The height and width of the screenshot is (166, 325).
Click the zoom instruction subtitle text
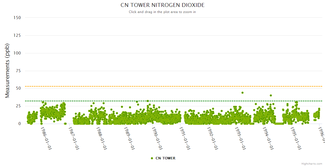pos(162,12)
